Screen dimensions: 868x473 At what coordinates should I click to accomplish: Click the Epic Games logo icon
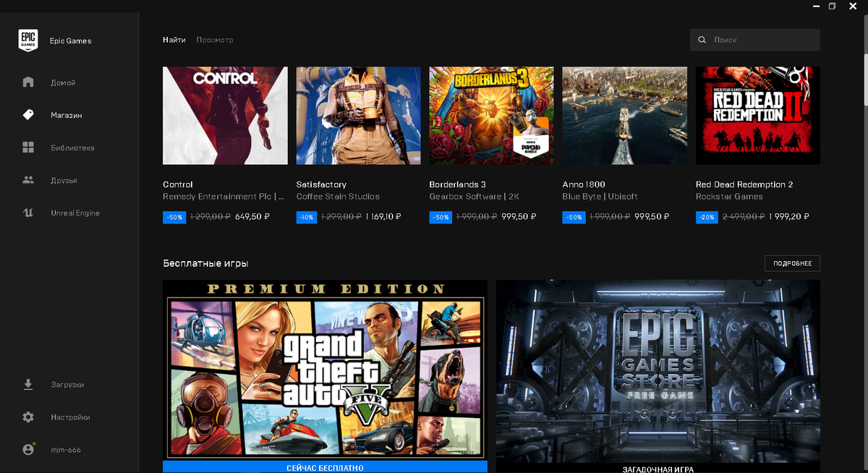pyautogui.click(x=28, y=41)
